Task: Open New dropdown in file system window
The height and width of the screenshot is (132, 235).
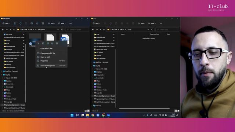Action: coord(6,23)
